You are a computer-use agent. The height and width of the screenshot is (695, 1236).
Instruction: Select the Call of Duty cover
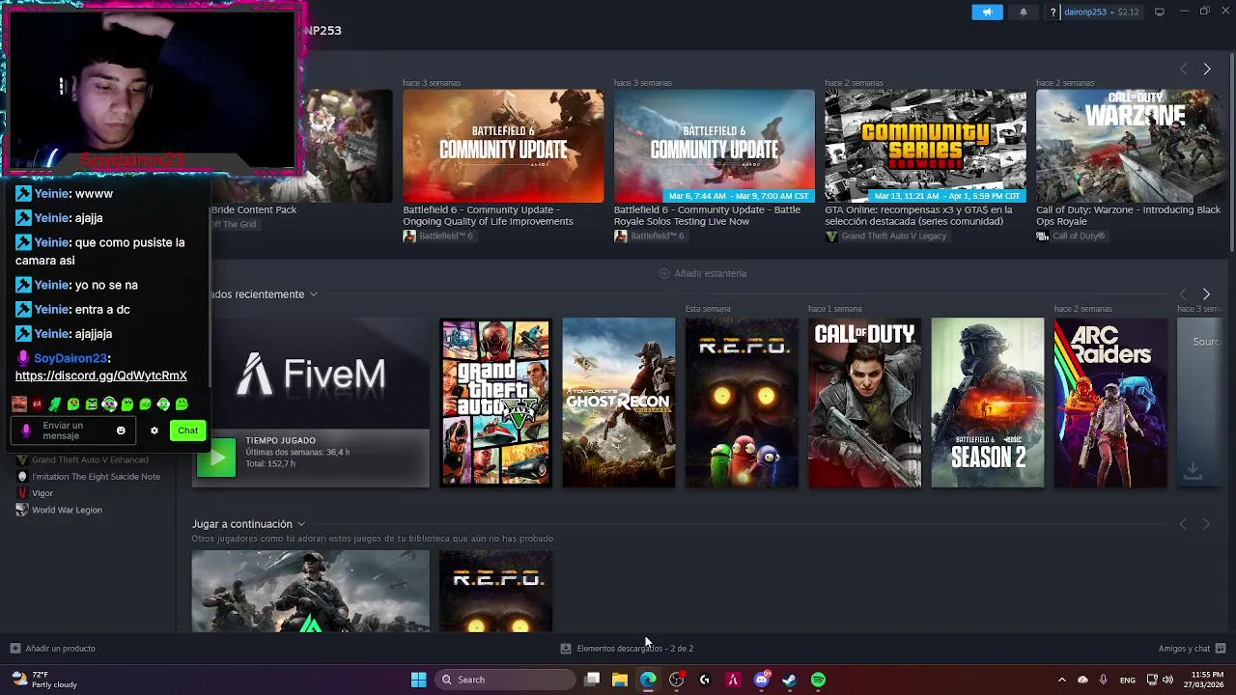click(864, 403)
